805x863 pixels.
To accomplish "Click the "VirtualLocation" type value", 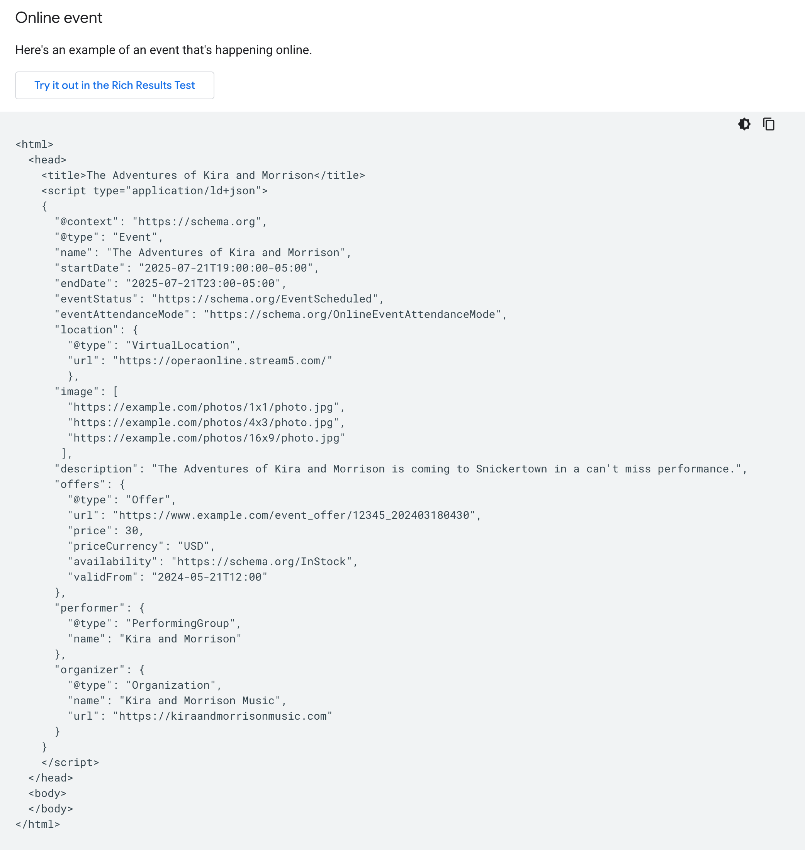I will click(x=180, y=345).
